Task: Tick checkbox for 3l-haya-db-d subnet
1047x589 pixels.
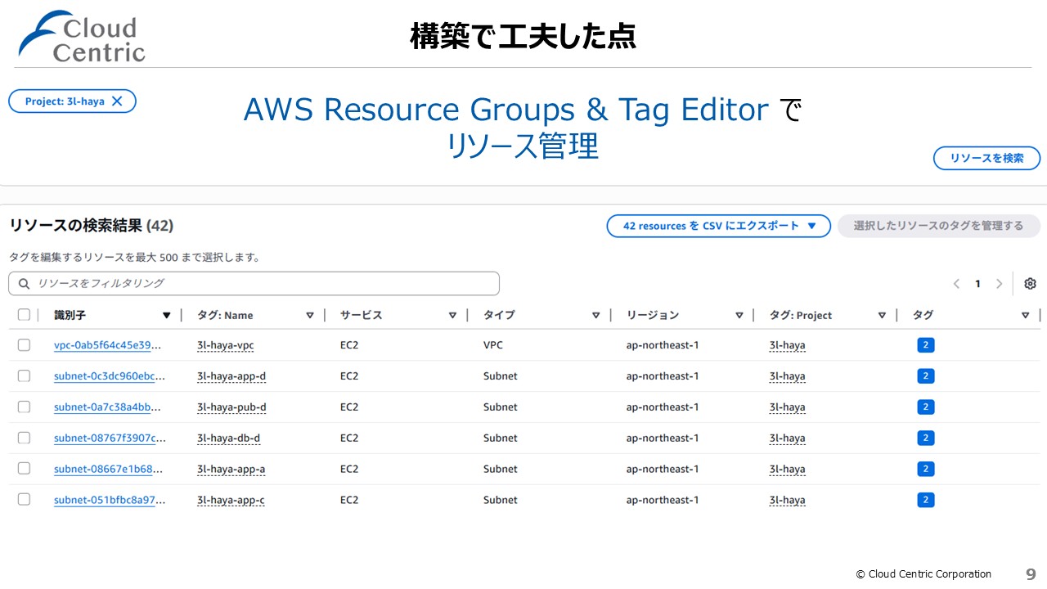Action: click(x=24, y=438)
